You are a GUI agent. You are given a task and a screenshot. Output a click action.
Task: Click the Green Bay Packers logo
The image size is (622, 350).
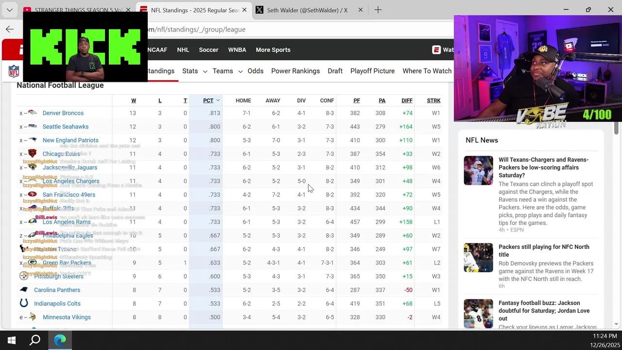click(32, 262)
